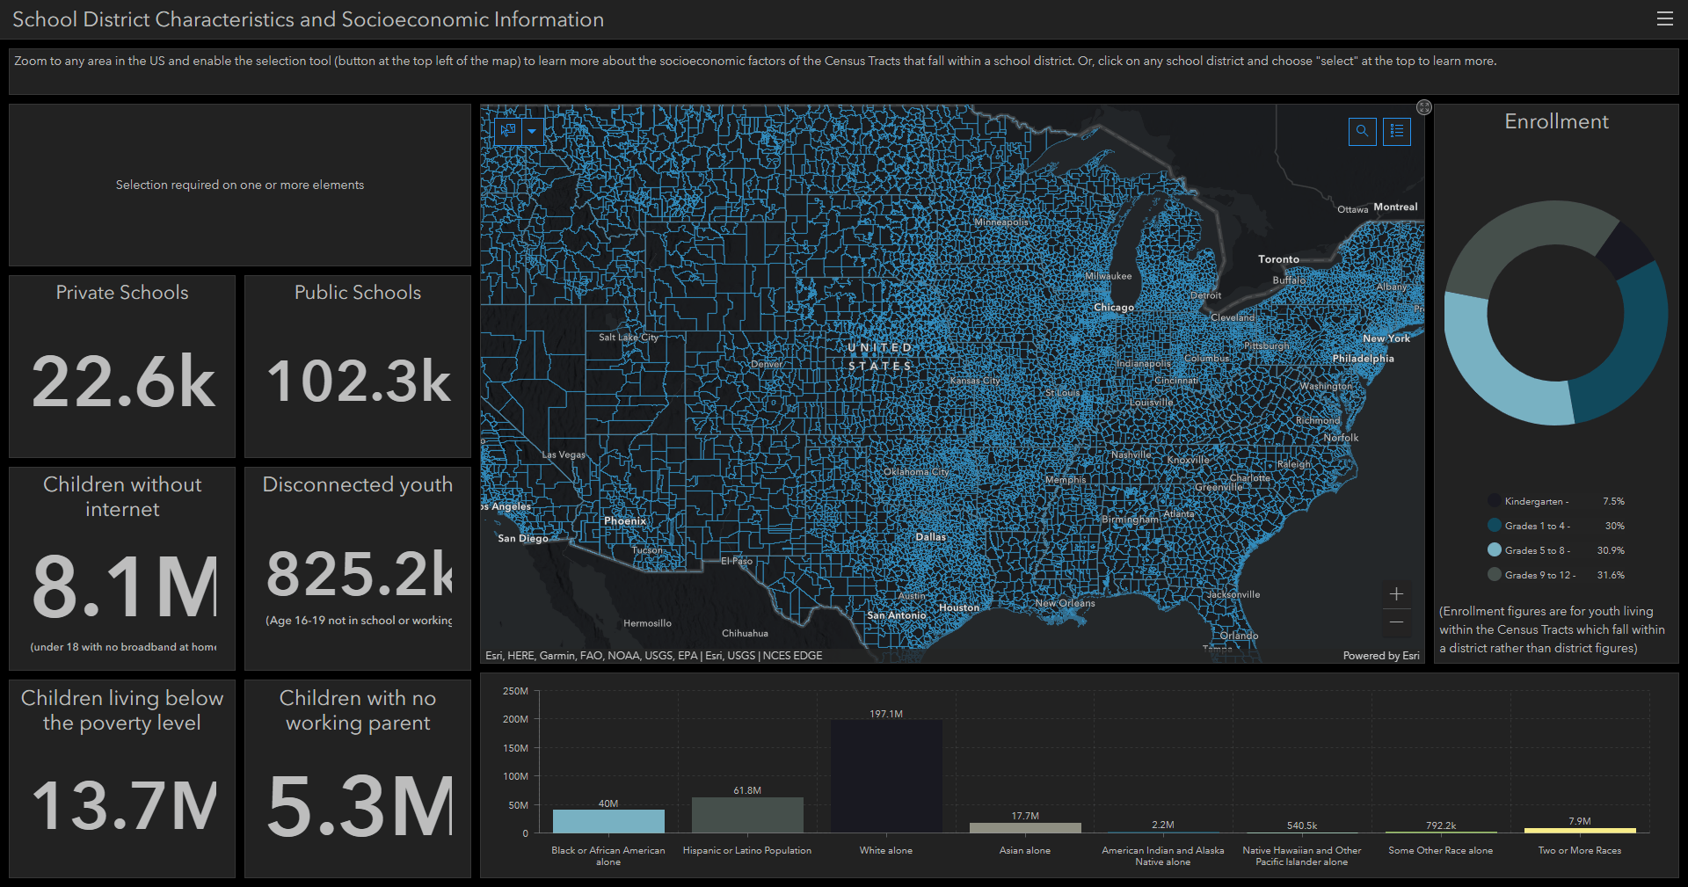Click the Kindergarten legend swatch
The height and width of the screenshot is (887, 1688).
[x=1494, y=501]
